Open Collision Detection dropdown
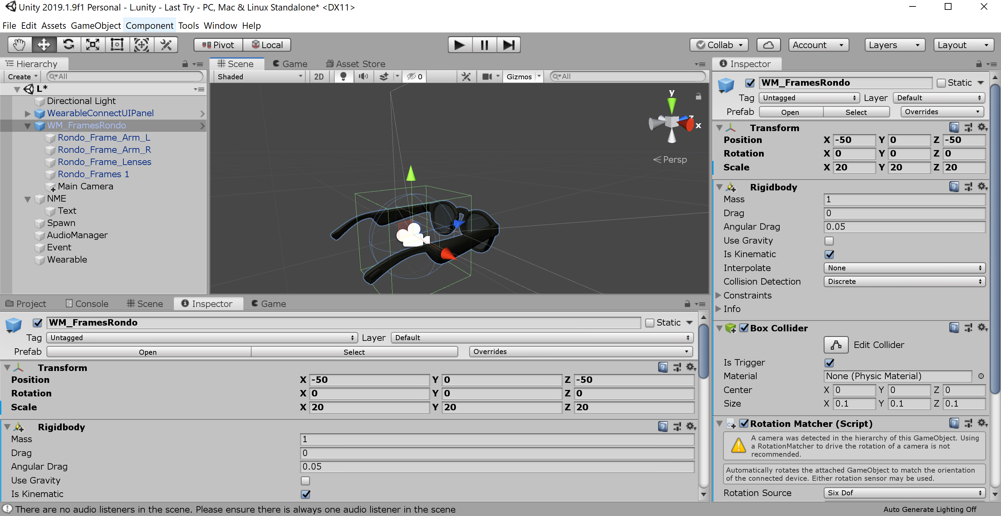 click(x=904, y=282)
